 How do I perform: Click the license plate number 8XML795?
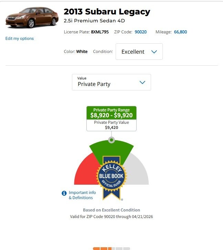coord(100,32)
